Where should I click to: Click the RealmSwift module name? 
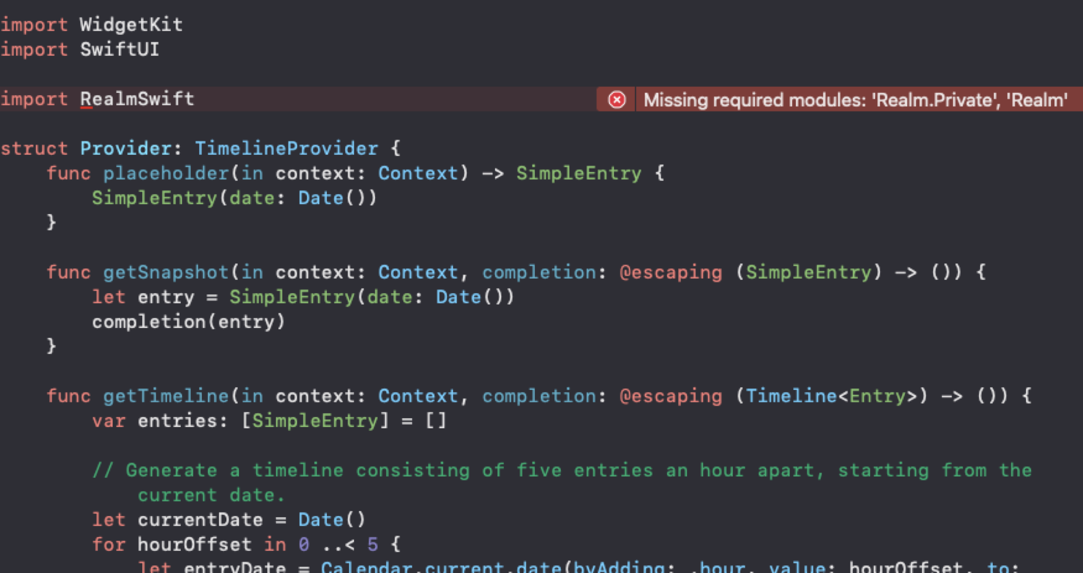tap(137, 99)
